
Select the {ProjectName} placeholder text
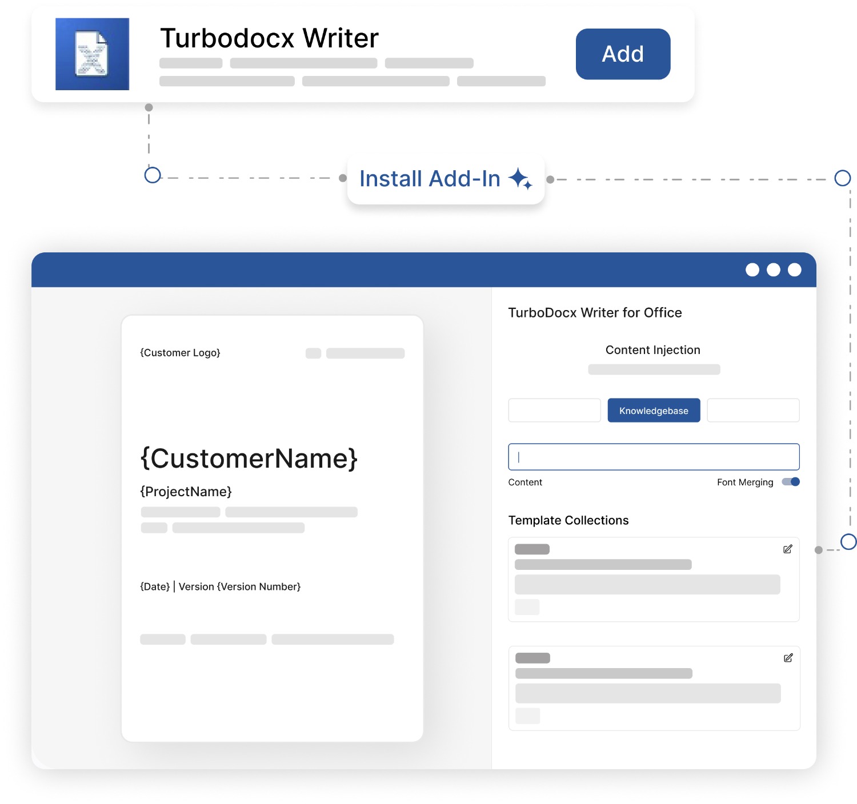tap(186, 492)
